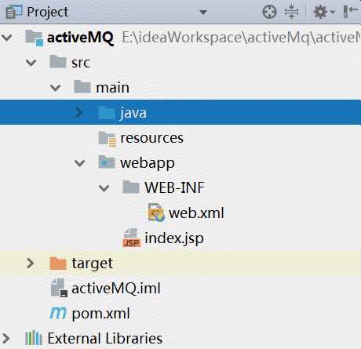Open the settings gear menu
361x349 pixels.
click(x=323, y=12)
